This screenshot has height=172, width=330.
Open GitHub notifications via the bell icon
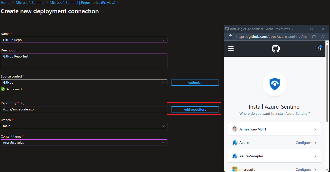pos(319,49)
